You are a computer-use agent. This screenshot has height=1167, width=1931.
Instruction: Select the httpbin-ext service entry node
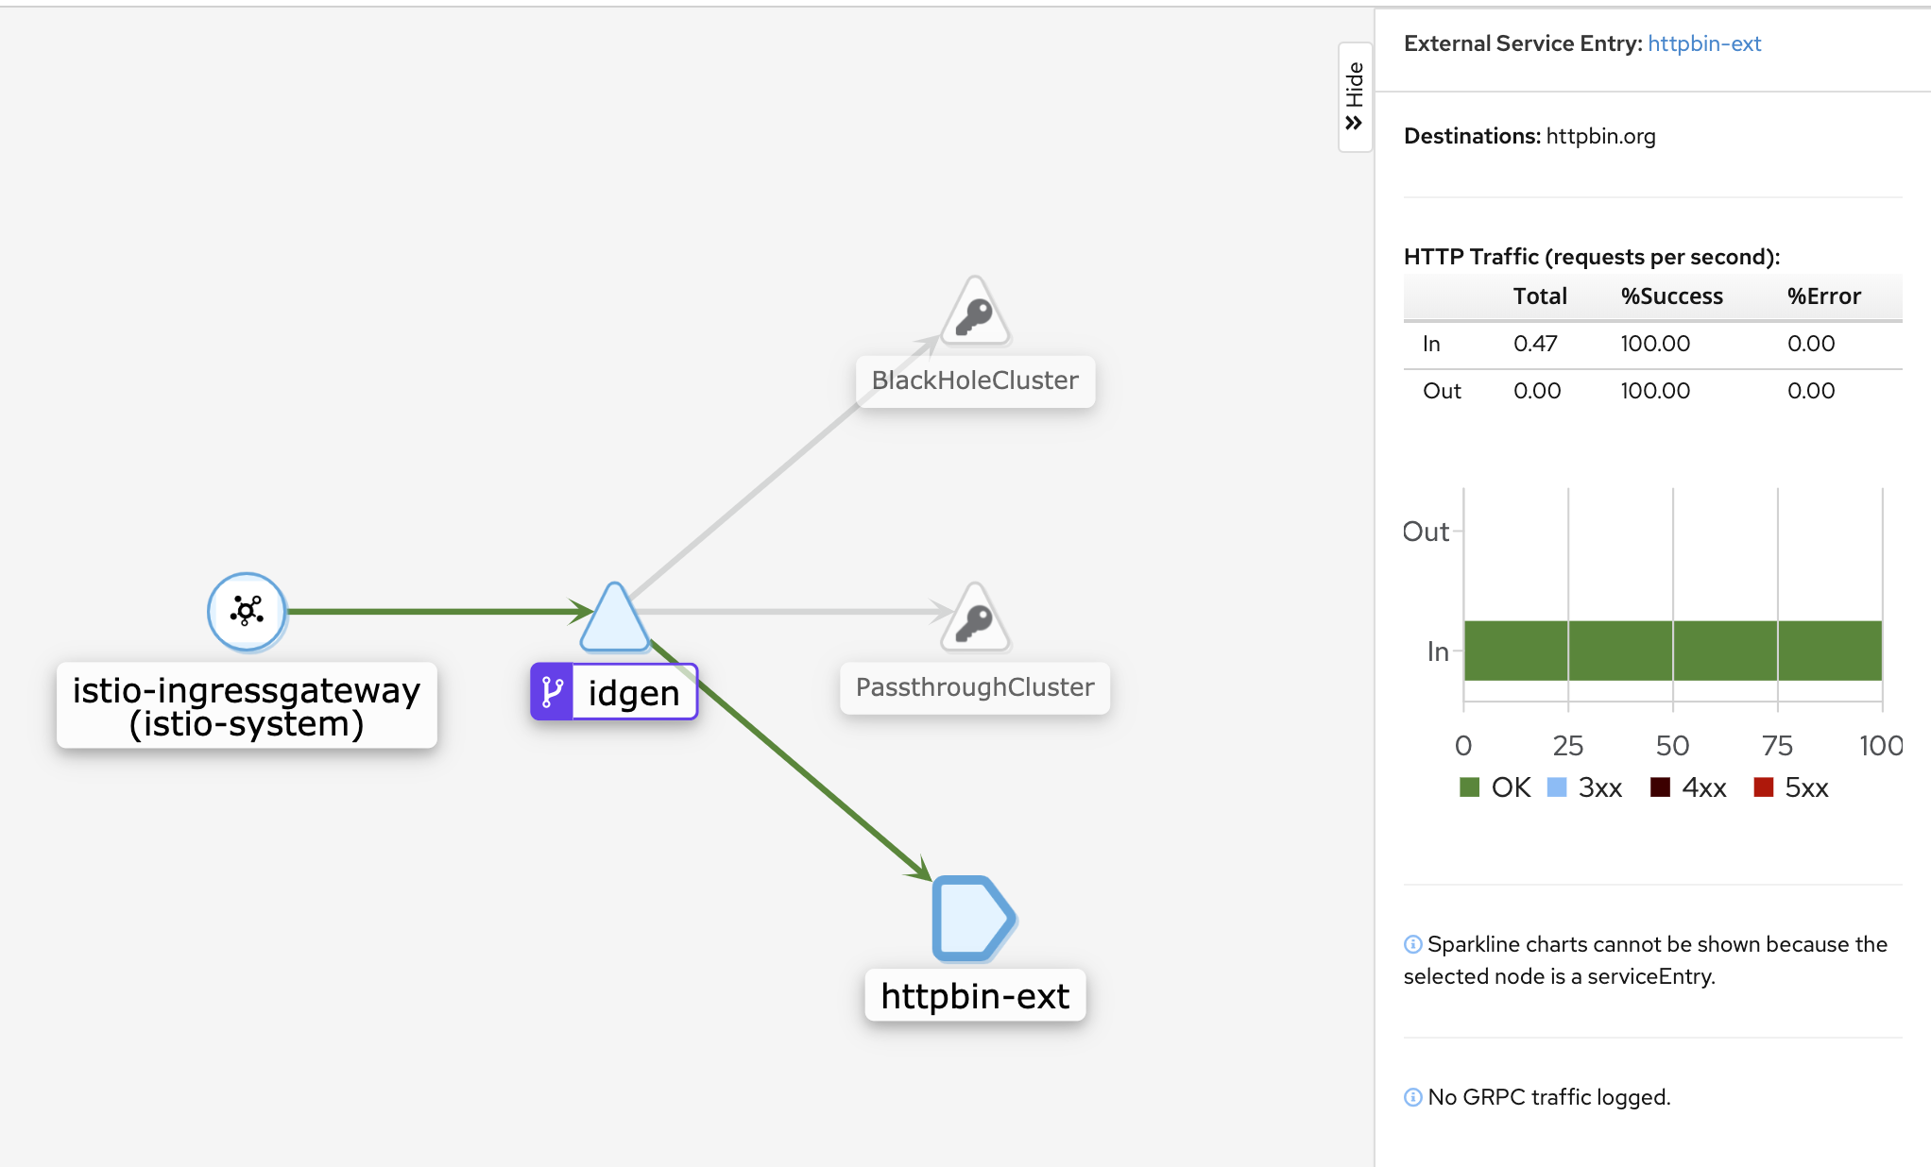tap(974, 919)
